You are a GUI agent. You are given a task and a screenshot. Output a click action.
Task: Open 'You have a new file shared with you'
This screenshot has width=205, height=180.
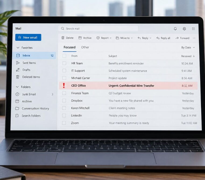(x=128, y=101)
